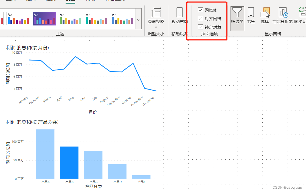Viewport: 306px width, 192px height.
Task: Click the 10 百万 y-axis label
Action: (17, 53)
